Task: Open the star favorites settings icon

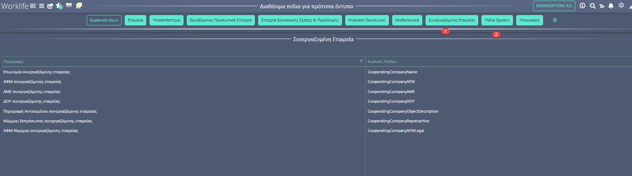Action: click(x=60, y=6)
